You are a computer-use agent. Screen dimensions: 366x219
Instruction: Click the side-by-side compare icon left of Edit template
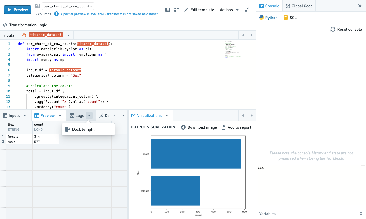pyautogui.click(x=168, y=10)
